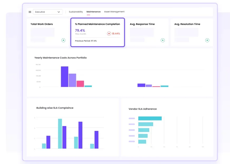Viewport: 230px width, 164px height.
Task: Click tallest teal bar in Building wise SLA chart
Action: click(60, 134)
